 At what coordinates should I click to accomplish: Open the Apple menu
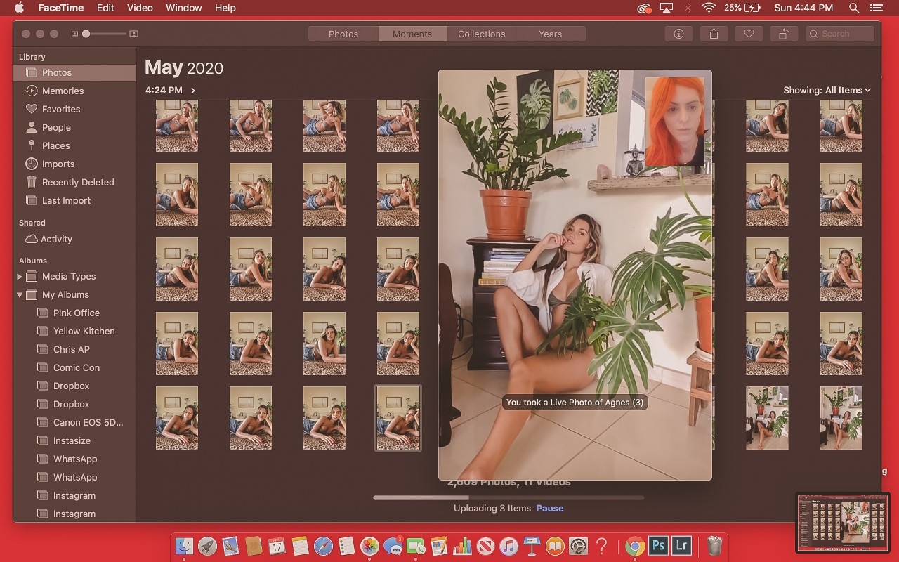coord(19,8)
